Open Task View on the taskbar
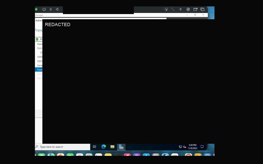Viewport: 263px width, 164px height. 95,147
